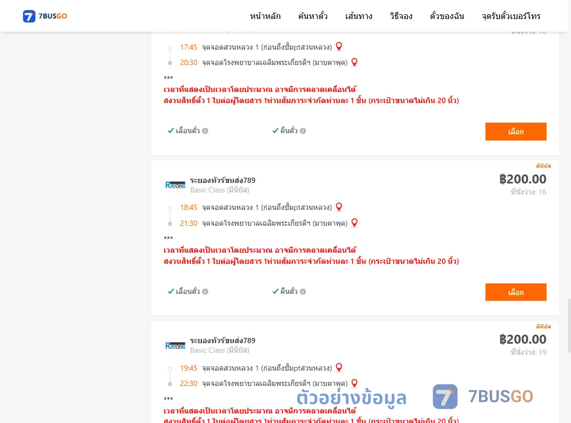Click คืนตั๋ว label in 18:45 trip
Screen dimensions: 571x423
tap(289, 291)
